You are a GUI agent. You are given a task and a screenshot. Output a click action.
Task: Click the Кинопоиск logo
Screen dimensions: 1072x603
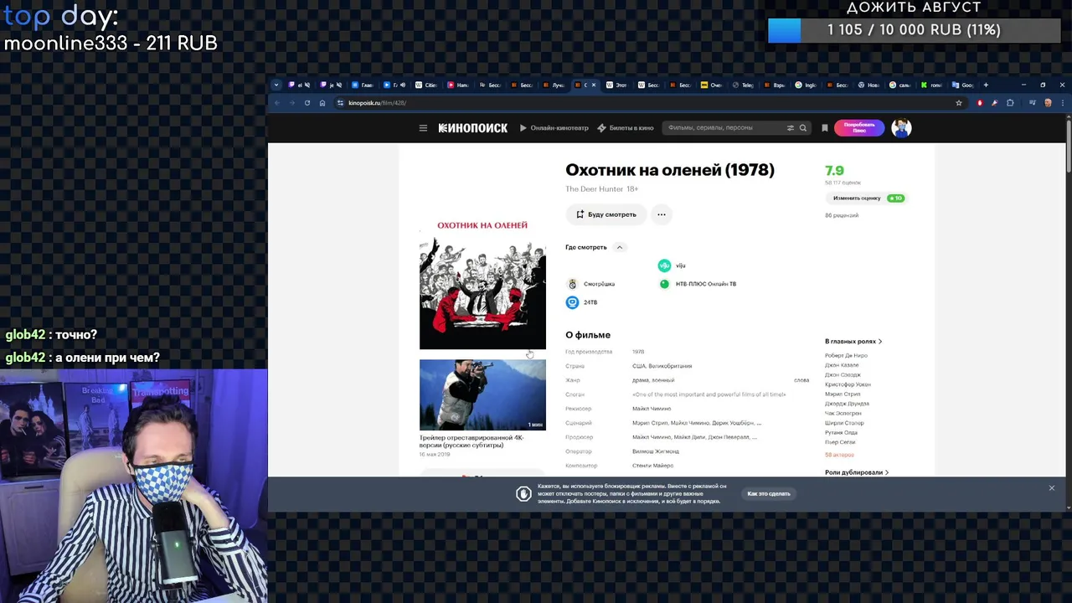click(x=473, y=128)
